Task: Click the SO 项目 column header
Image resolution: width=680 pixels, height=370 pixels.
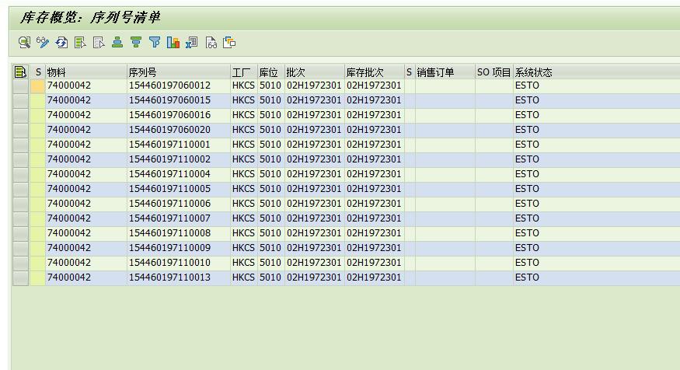Action: click(x=494, y=72)
